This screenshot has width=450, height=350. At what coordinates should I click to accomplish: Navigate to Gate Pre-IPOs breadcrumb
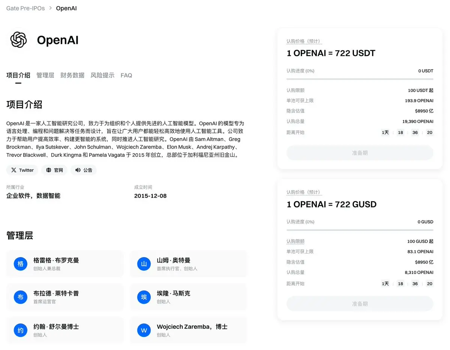pos(25,8)
